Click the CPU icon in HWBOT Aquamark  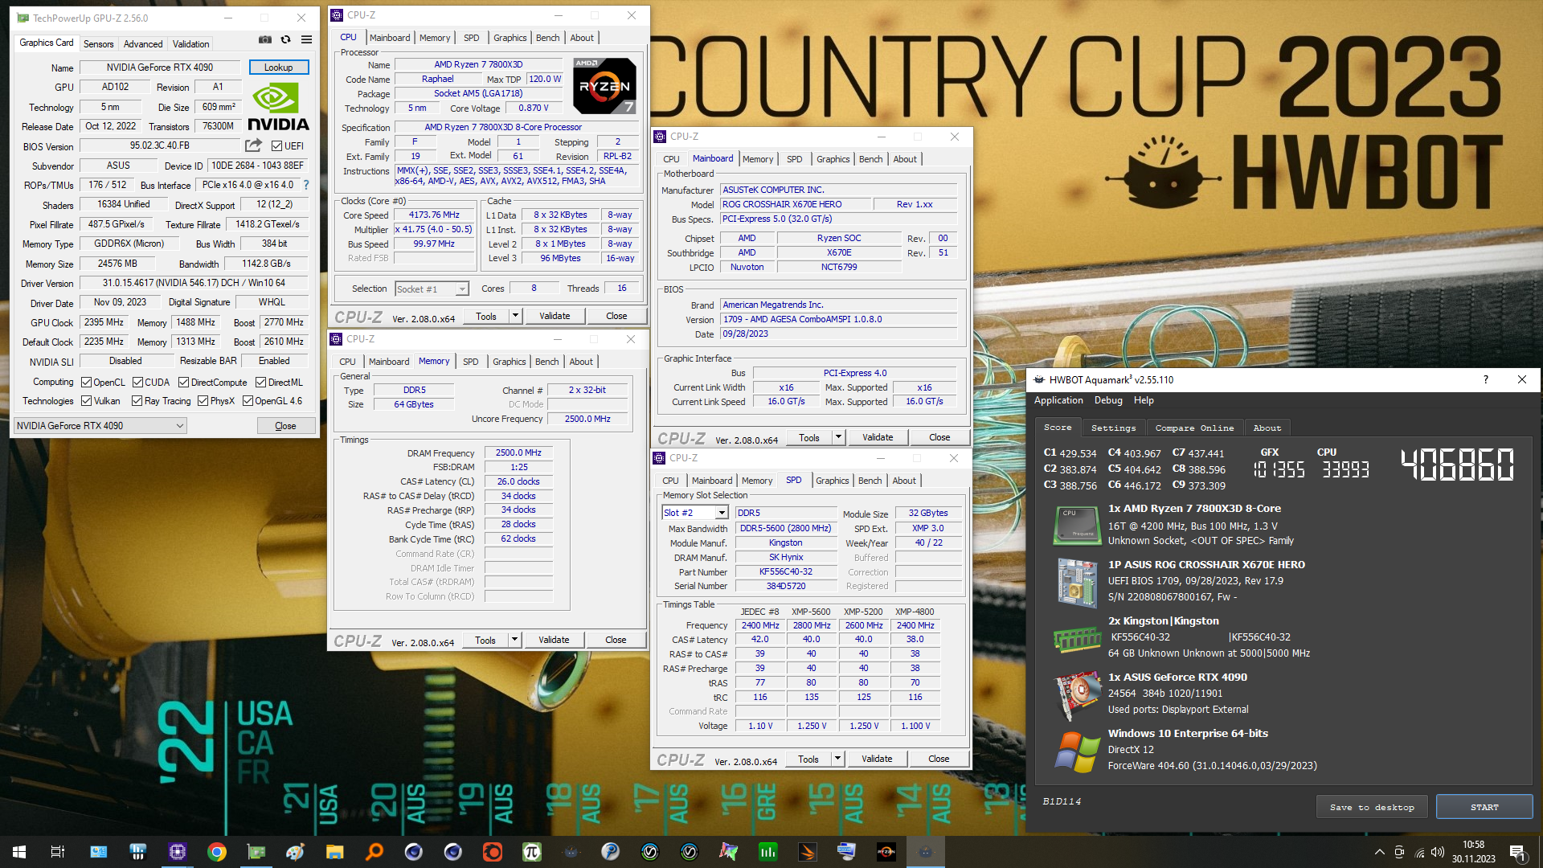(x=1076, y=525)
